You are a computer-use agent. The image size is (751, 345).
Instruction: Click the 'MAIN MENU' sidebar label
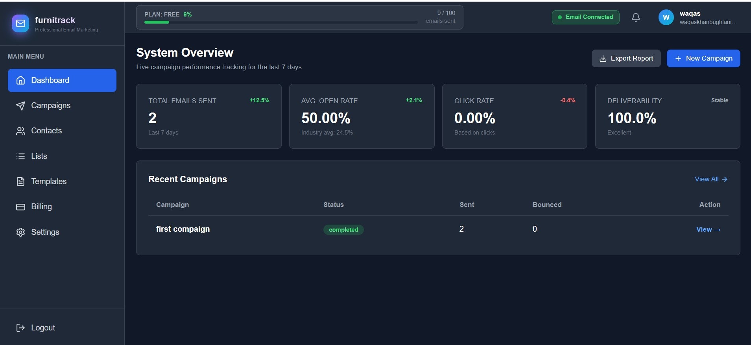click(26, 57)
